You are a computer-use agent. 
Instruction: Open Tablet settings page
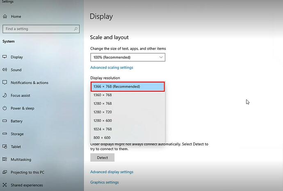(16, 147)
